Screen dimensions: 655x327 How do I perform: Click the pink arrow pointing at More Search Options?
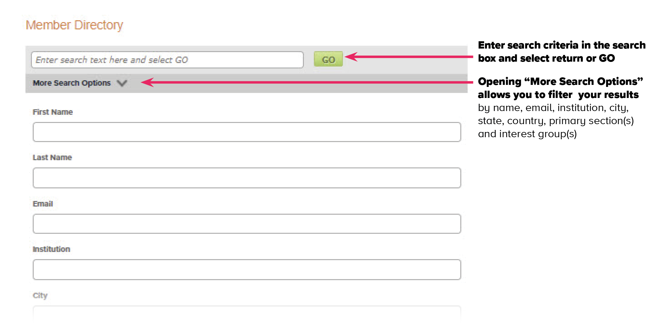point(306,82)
